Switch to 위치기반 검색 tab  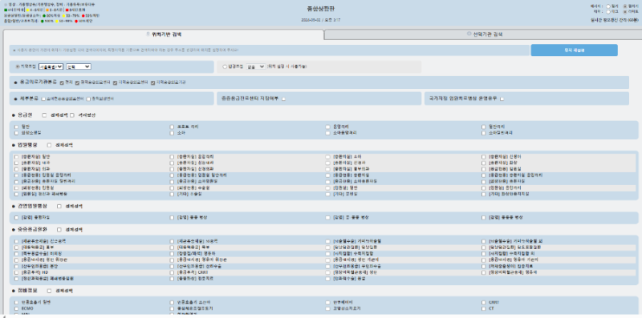(164, 34)
